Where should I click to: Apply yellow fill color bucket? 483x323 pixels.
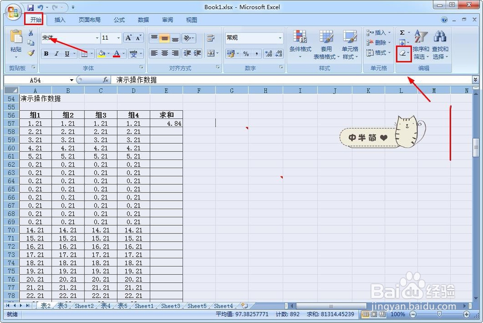click(101, 54)
